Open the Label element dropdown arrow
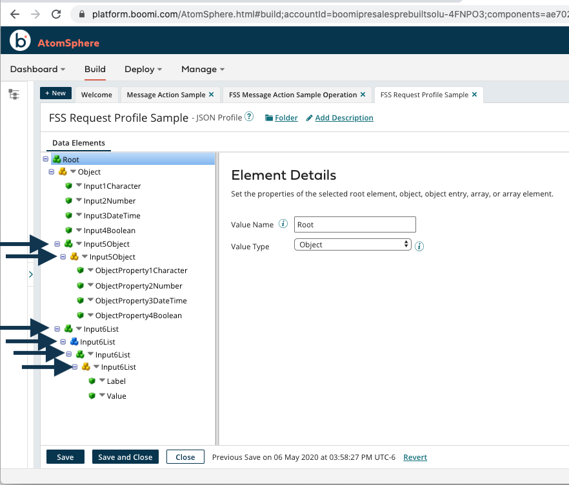 tap(102, 380)
